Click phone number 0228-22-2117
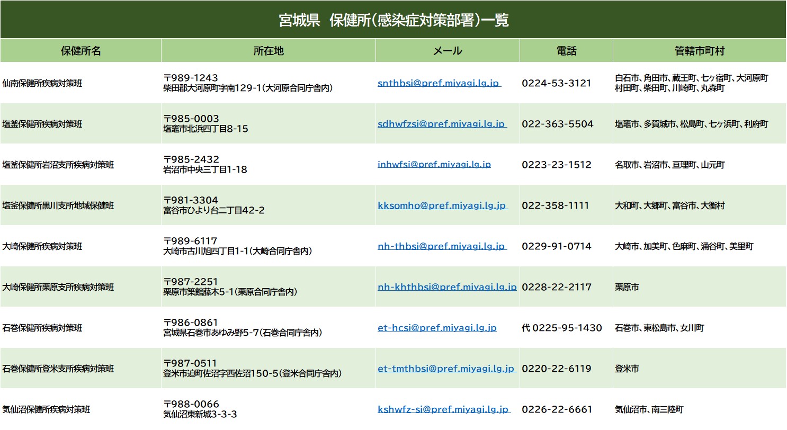Viewport: 787px width, 430px height. click(557, 287)
